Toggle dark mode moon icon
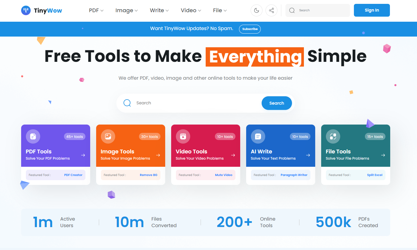Viewport: 417px width, 250px height. point(257,10)
